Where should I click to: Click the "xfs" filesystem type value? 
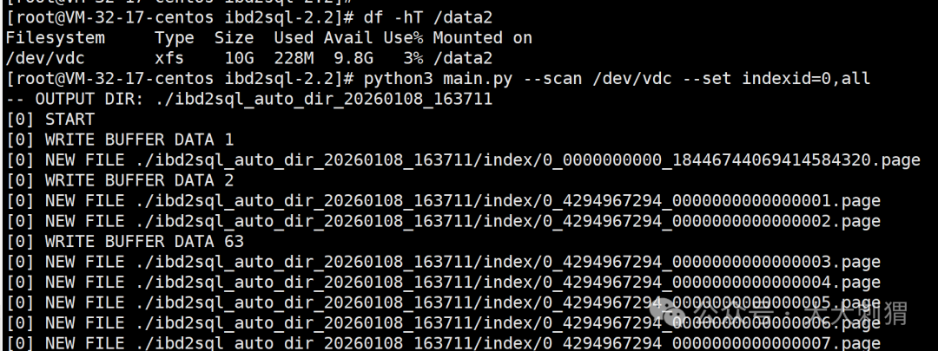point(169,59)
